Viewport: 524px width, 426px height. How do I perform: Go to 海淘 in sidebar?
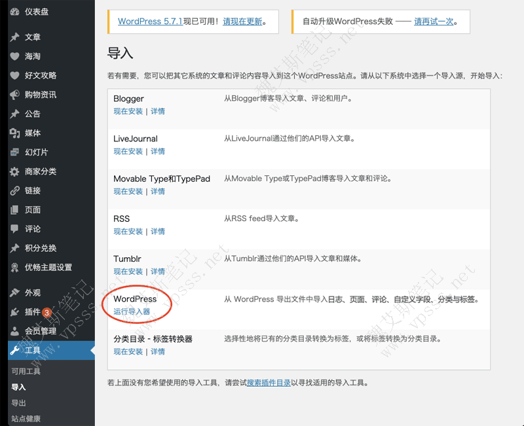pos(33,56)
